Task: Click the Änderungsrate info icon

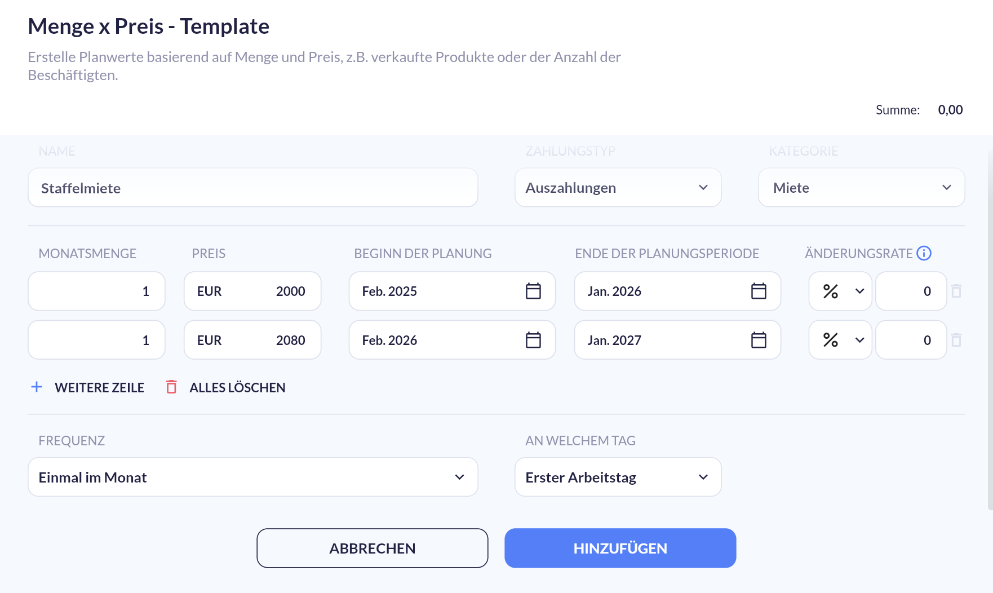Action: pos(924,253)
